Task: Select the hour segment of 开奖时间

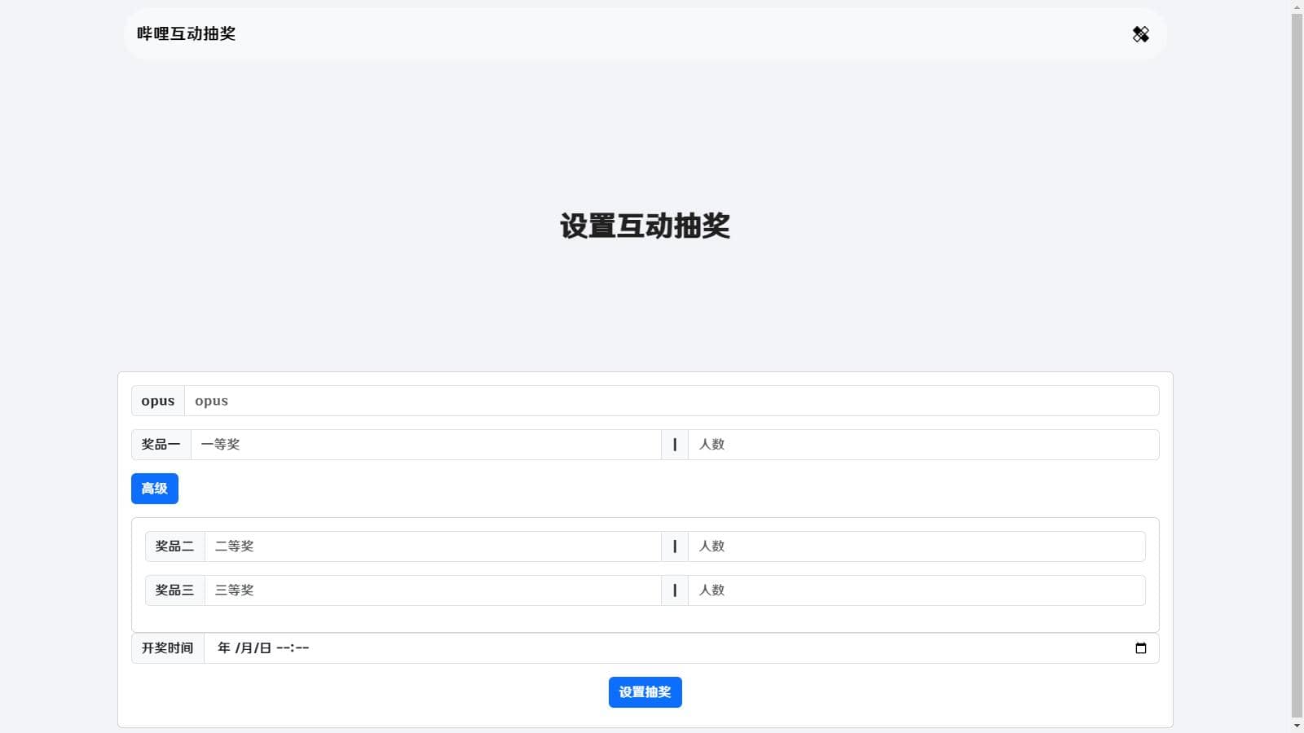Action: (x=283, y=648)
